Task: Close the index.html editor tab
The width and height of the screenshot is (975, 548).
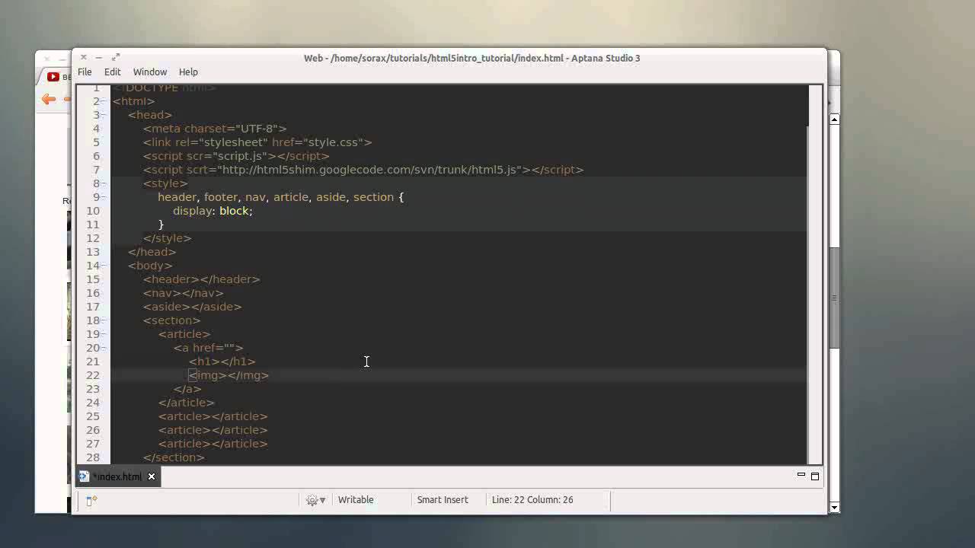Action: (x=152, y=476)
